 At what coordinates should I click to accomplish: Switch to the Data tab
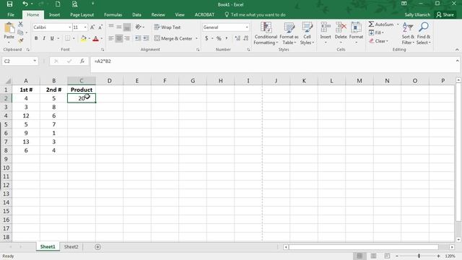coord(136,14)
